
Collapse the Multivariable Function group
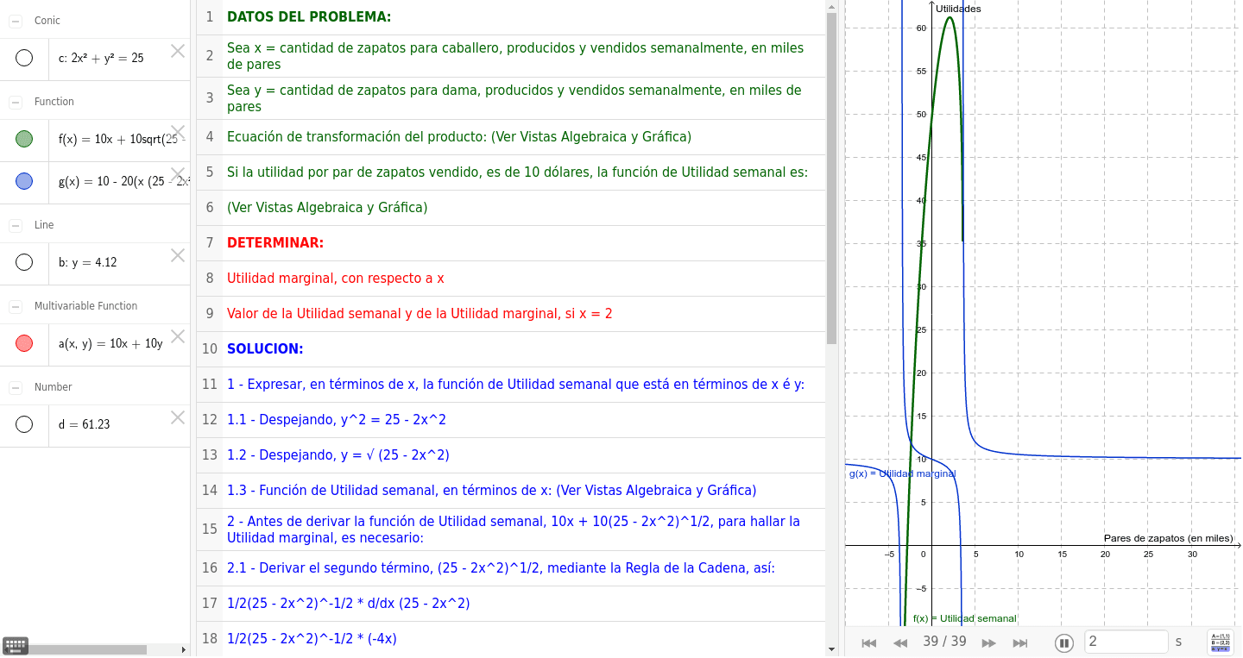(x=16, y=306)
